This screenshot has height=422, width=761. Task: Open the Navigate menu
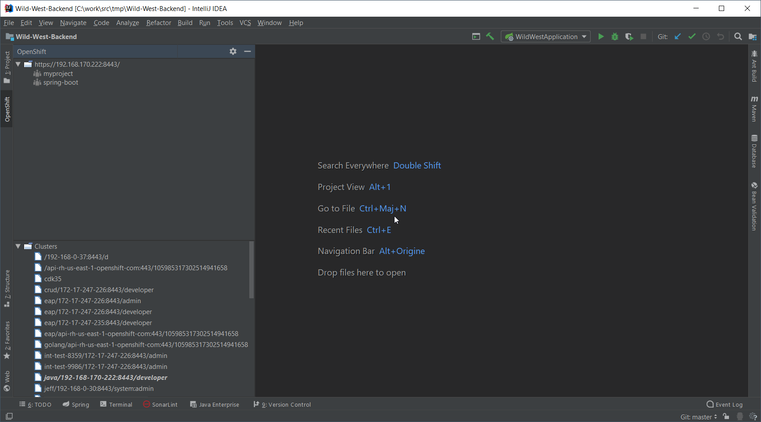(73, 23)
